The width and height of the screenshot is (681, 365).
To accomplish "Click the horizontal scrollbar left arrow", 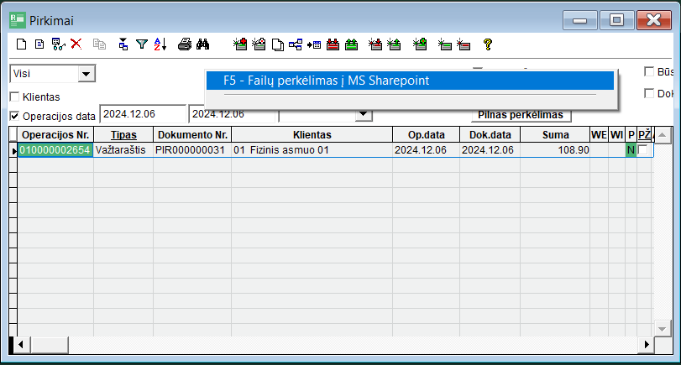I will (x=20, y=345).
